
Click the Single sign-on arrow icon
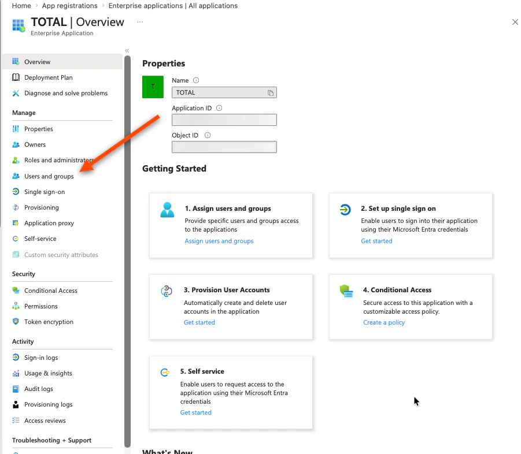click(x=16, y=192)
